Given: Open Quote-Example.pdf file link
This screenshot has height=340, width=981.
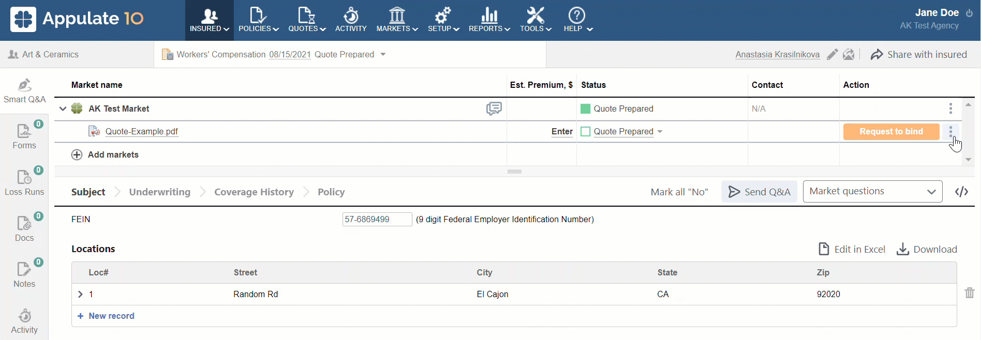Looking at the screenshot, I should tap(142, 131).
